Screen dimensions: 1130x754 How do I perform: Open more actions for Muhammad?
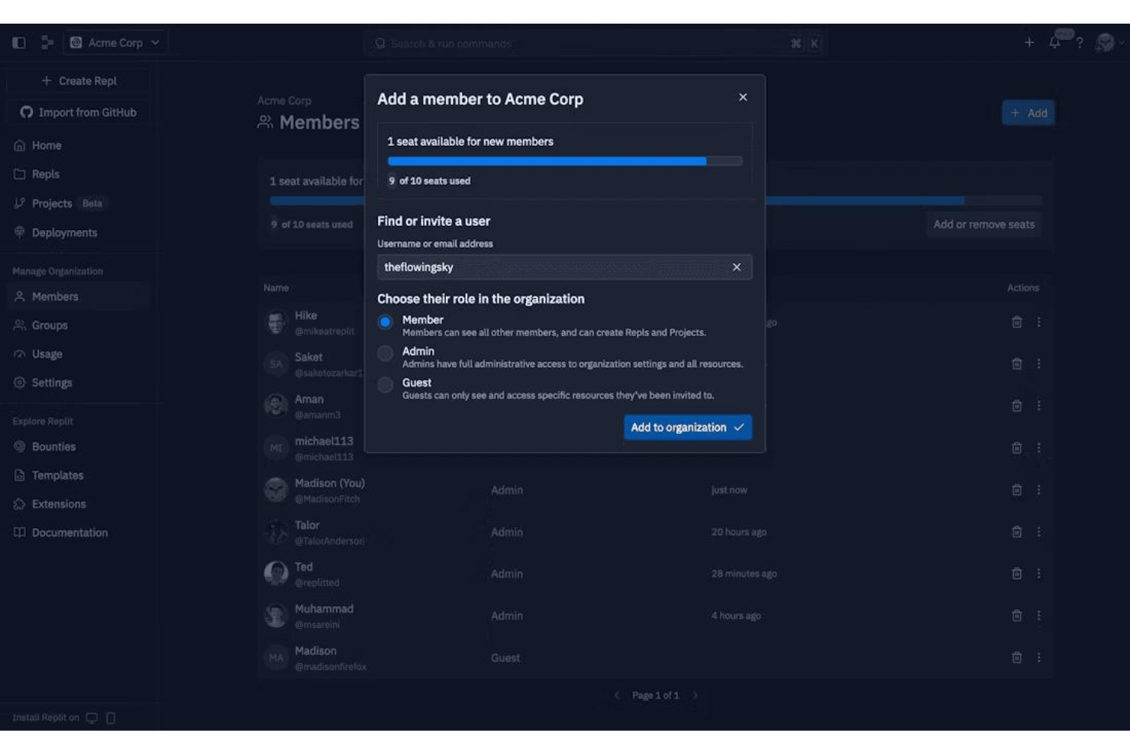coord(1039,616)
